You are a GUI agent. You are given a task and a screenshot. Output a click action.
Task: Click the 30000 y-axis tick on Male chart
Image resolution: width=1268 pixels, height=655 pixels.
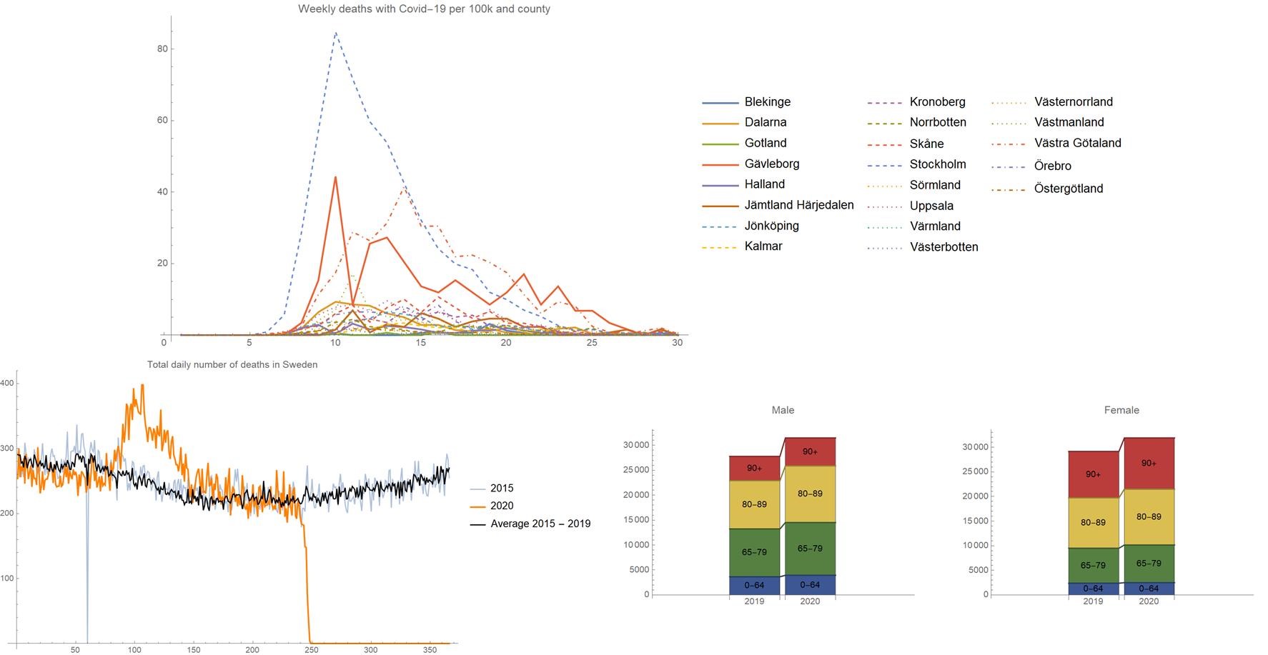click(636, 445)
